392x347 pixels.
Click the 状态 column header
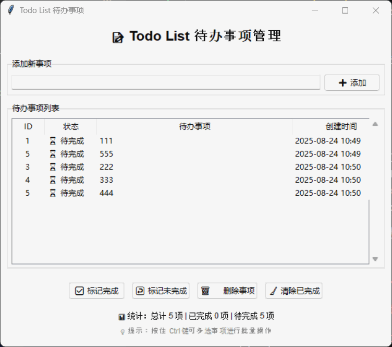coord(71,127)
